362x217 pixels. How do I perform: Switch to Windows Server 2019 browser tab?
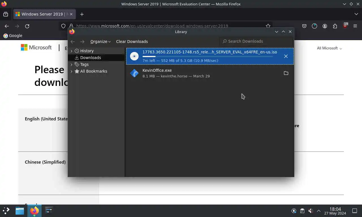tap(44, 14)
